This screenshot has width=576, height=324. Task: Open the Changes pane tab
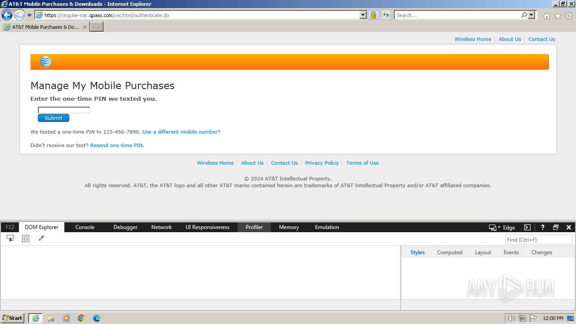coord(541,252)
